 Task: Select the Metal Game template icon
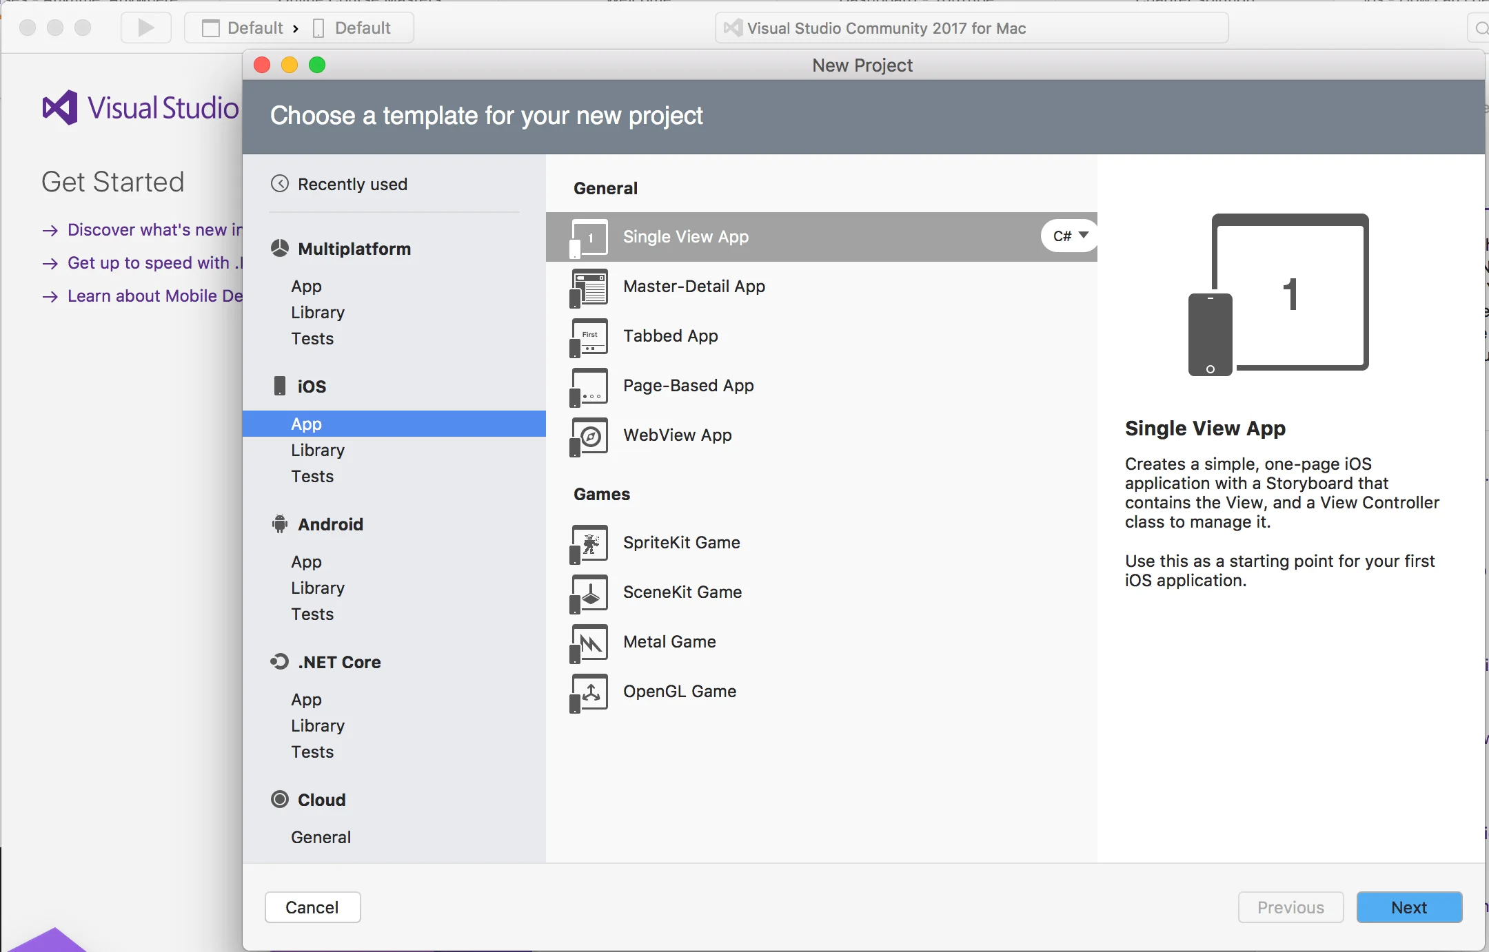pos(589,643)
